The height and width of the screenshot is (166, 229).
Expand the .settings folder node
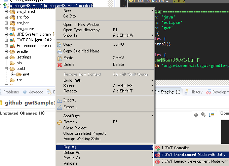(6, 57)
